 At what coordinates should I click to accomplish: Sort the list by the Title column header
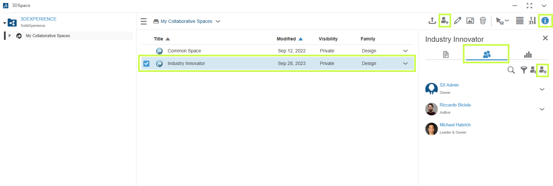tap(158, 39)
